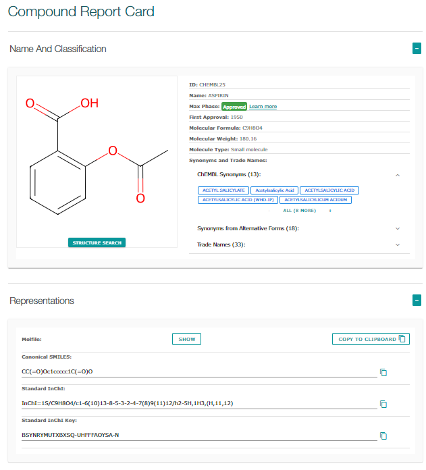The height and width of the screenshot is (470, 426).
Task: Select the ACETYLSALICYLICUM ACIDUM tag
Action: (315, 200)
